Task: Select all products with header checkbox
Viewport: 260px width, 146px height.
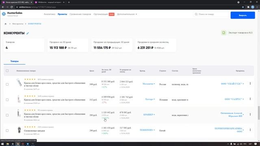Action: [7, 71]
